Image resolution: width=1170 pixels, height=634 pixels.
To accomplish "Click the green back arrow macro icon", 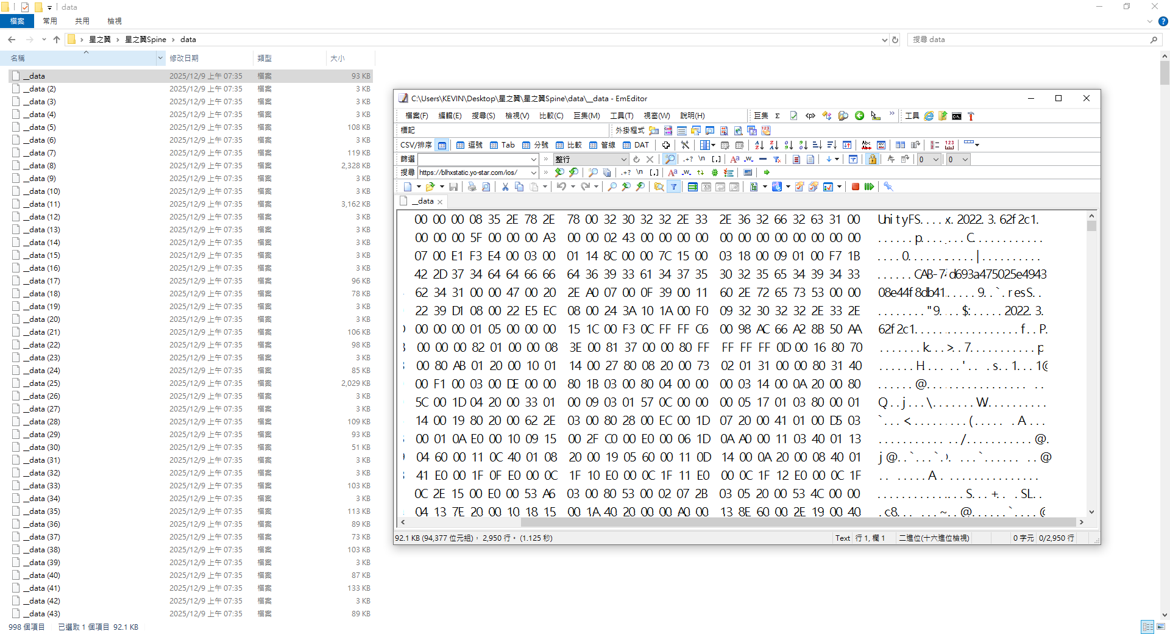I will (x=859, y=116).
